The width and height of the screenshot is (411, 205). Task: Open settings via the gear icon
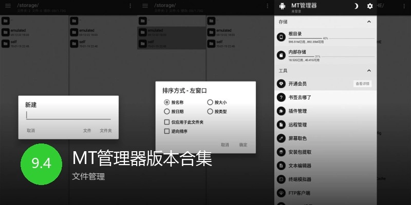click(370, 6)
